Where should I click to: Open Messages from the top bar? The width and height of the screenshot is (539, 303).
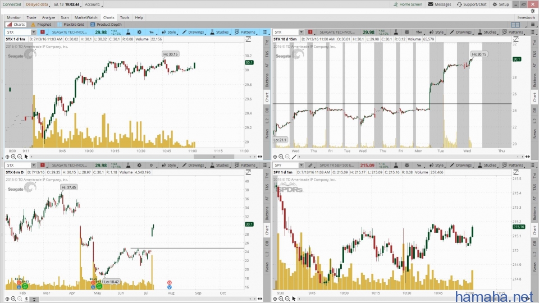click(439, 4)
